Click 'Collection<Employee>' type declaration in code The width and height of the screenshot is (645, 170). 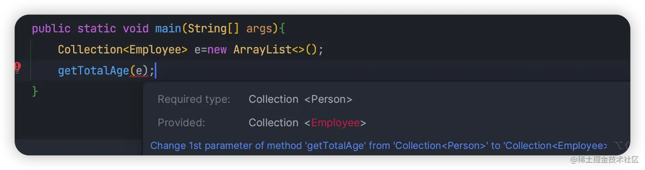coord(122,50)
